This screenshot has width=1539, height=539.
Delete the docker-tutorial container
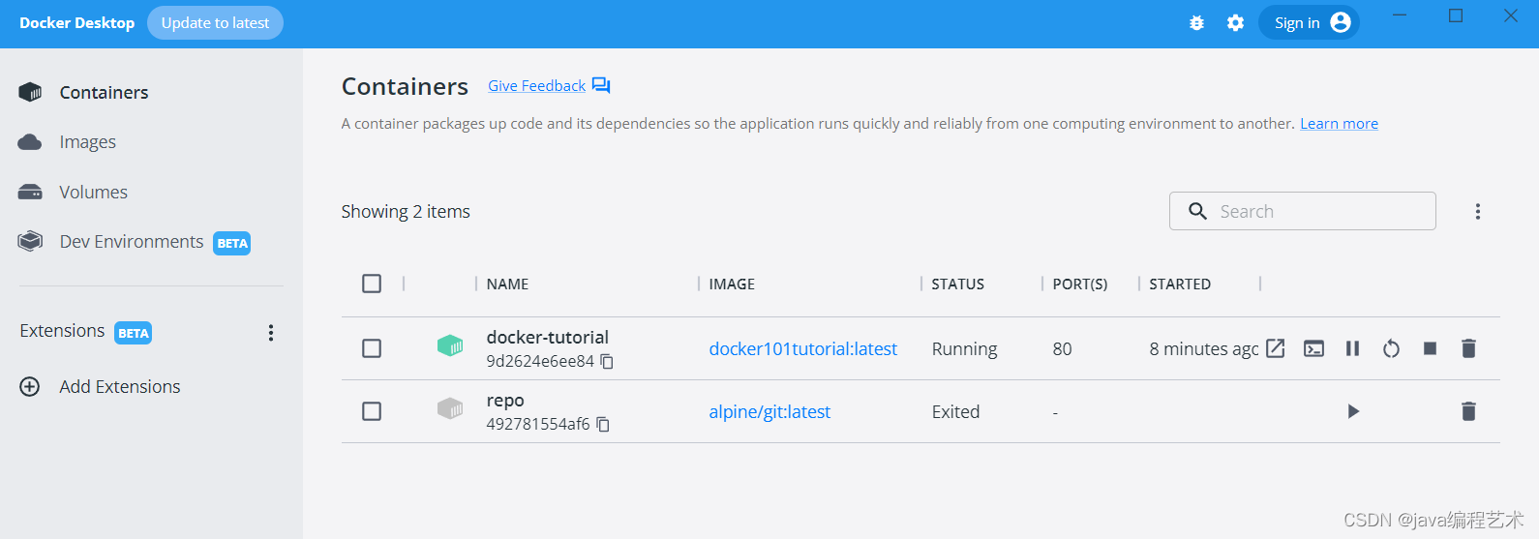coord(1468,348)
